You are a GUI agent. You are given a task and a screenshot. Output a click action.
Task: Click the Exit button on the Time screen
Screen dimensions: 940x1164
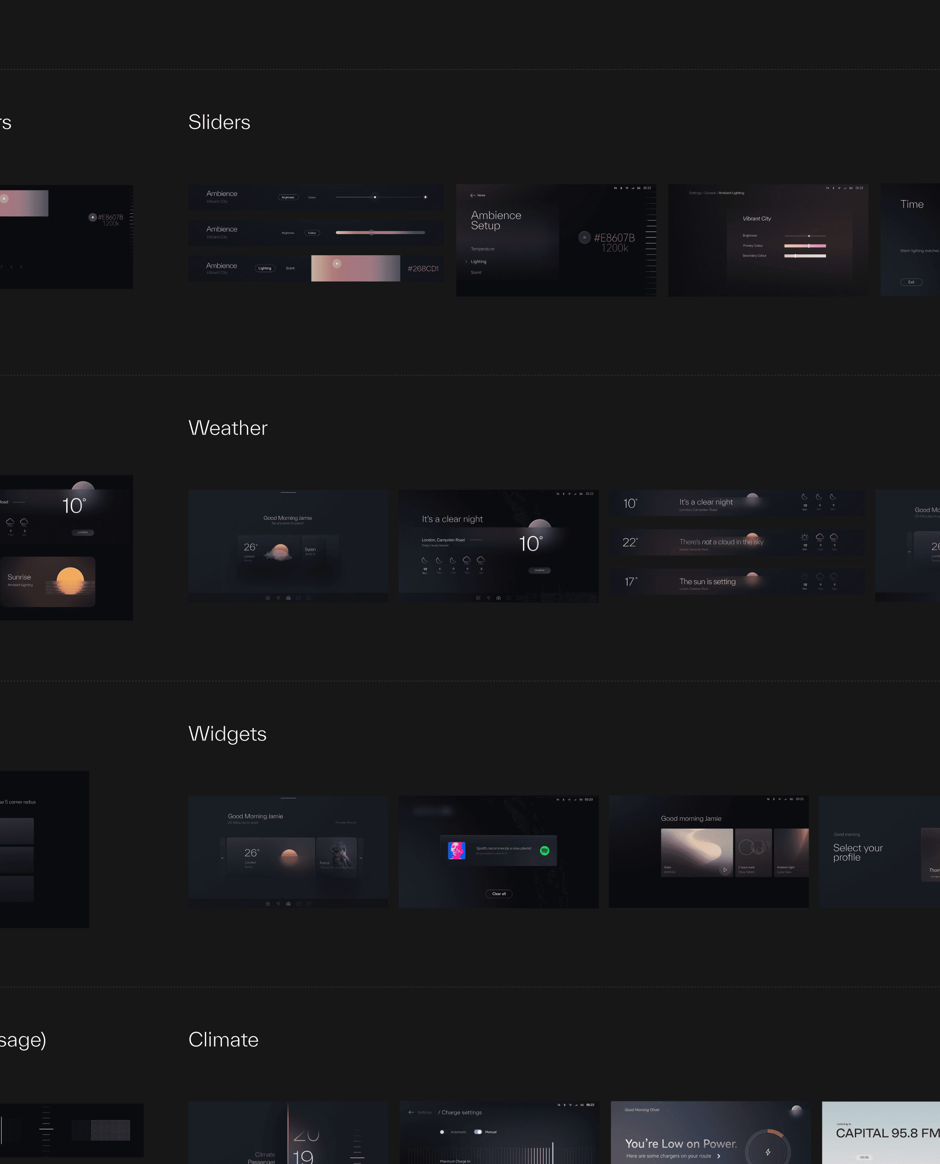pos(911,282)
